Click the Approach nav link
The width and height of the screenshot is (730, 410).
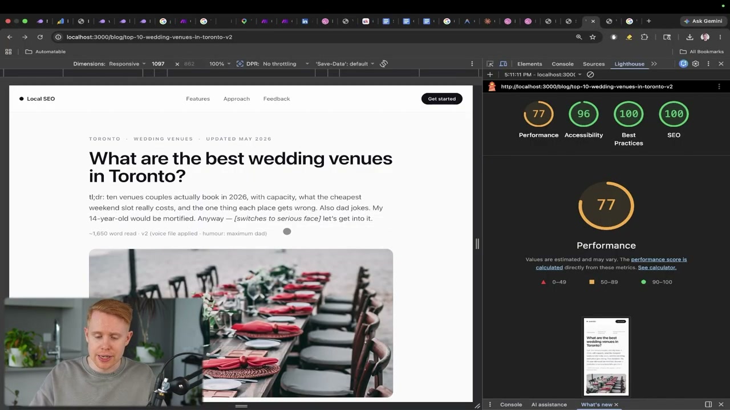click(237, 99)
